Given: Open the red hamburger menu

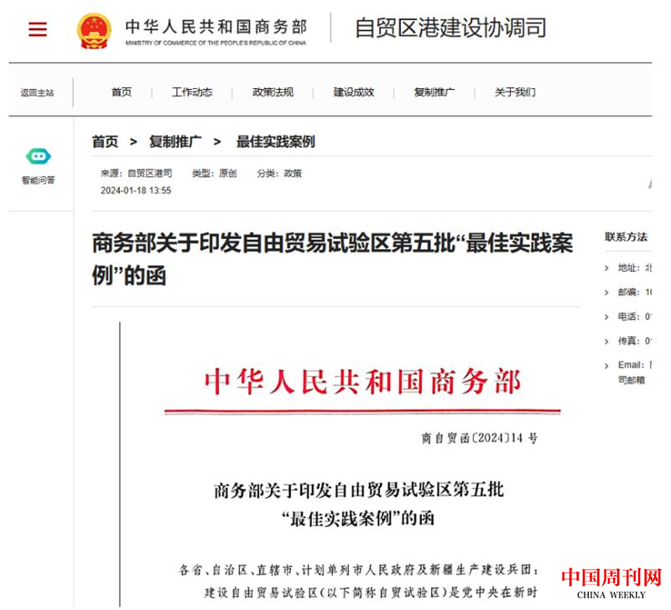Looking at the screenshot, I should pos(38,29).
